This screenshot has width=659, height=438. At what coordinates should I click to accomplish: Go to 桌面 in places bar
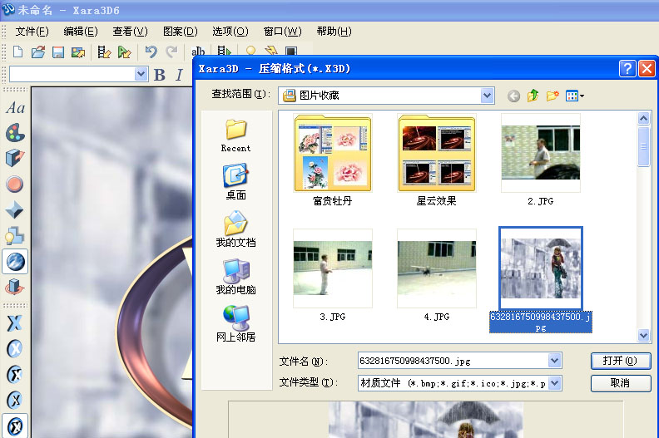(235, 182)
